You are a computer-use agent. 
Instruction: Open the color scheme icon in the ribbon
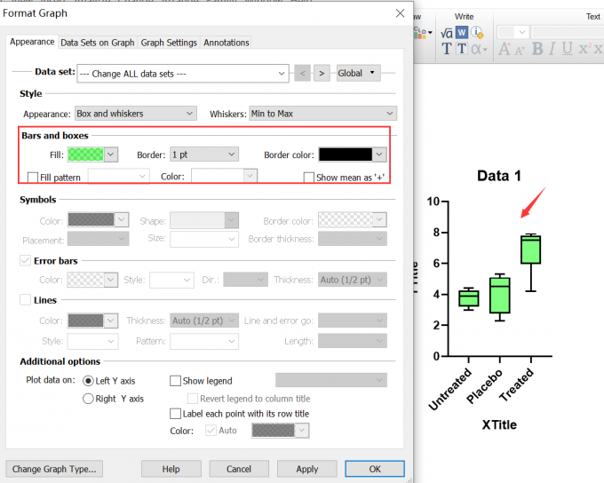click(422, 33)
